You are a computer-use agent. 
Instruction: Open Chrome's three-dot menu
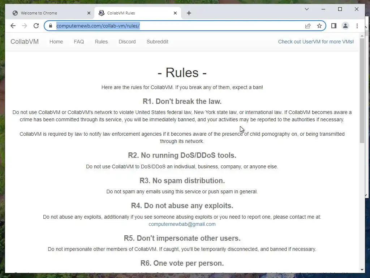coord(357,26)
